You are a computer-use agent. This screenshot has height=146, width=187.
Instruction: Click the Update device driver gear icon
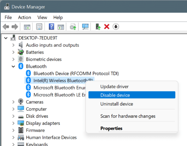click(73, 26)
